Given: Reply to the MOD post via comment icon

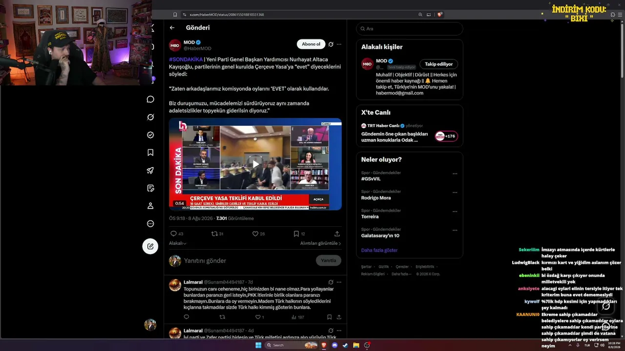Looking at the screenshot, I should [x=173, y=234].
